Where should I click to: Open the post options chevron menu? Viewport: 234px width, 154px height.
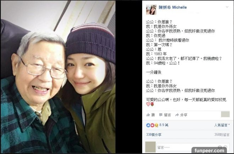227,7
